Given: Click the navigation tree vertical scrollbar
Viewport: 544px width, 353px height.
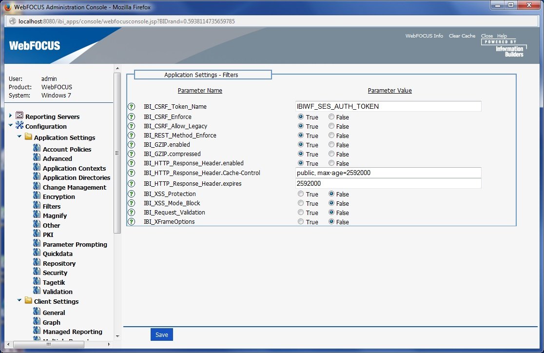Looking at the screenshot, I should click(x=117, y=153).
